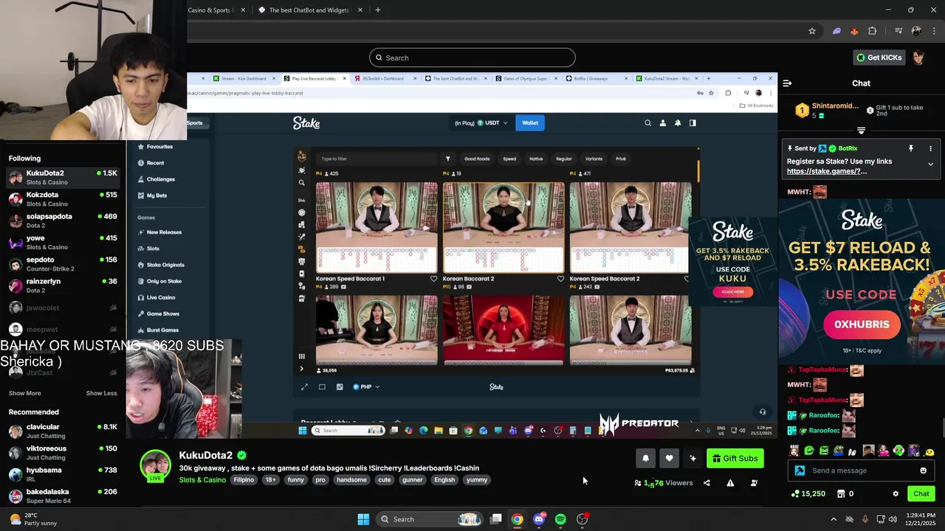Image resolution: width=945 pixels, height=531 pixels.
Task: Open the emoji picker in chat box
Action: point(923,471)
